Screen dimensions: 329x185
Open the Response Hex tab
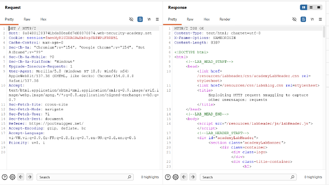click(x=206, y=19)
